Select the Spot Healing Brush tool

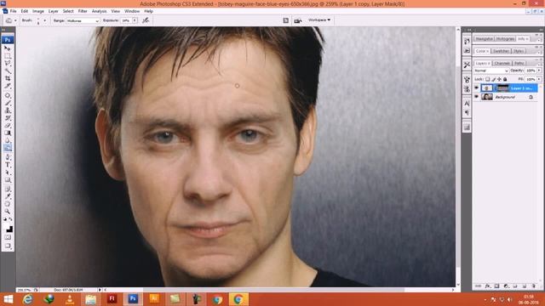(x=8, y=95)
